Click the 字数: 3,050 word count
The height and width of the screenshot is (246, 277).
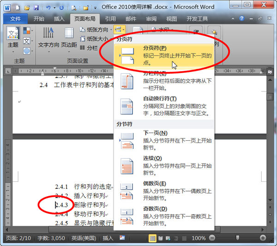coord(51,238)
